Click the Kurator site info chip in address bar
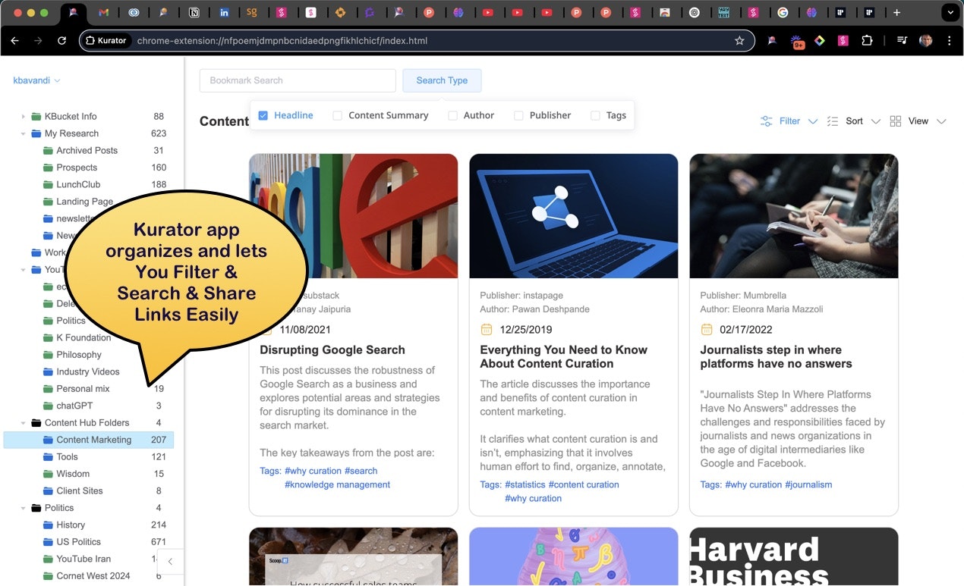The image size is (964, 586). pos(106,41)
